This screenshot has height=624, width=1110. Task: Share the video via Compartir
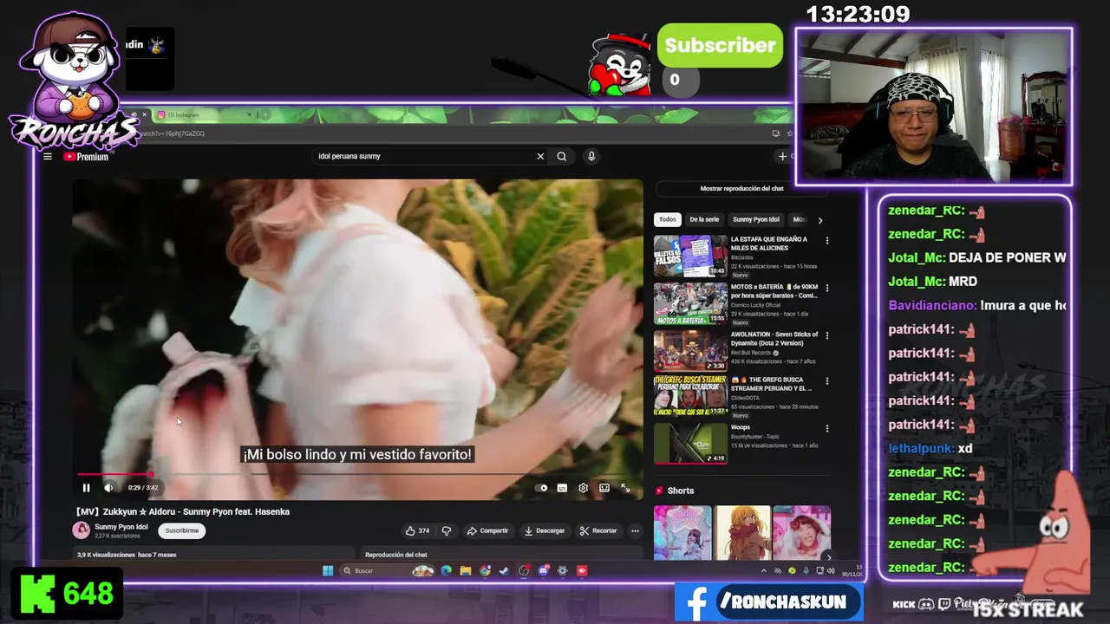pyautogui.click(x=488, y=530)
